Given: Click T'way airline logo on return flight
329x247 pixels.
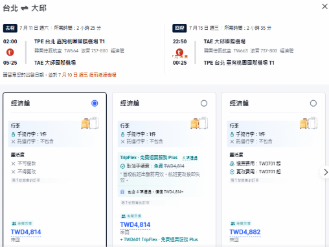Looking at the screenshot, I should [179, 52].
